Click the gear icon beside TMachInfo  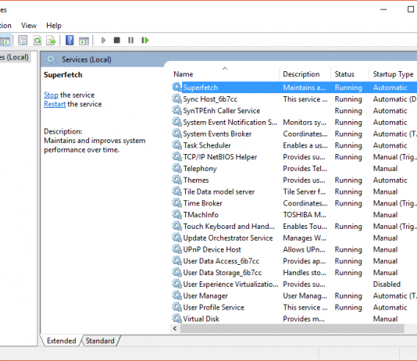[176, 214]
